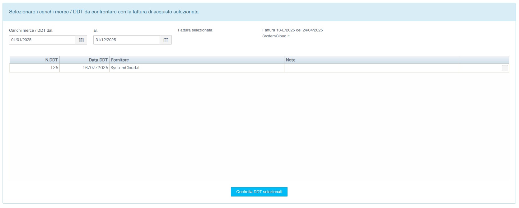Sort the table by the N.DDT column header
This screenshot has width=519, height=208.
51,60
